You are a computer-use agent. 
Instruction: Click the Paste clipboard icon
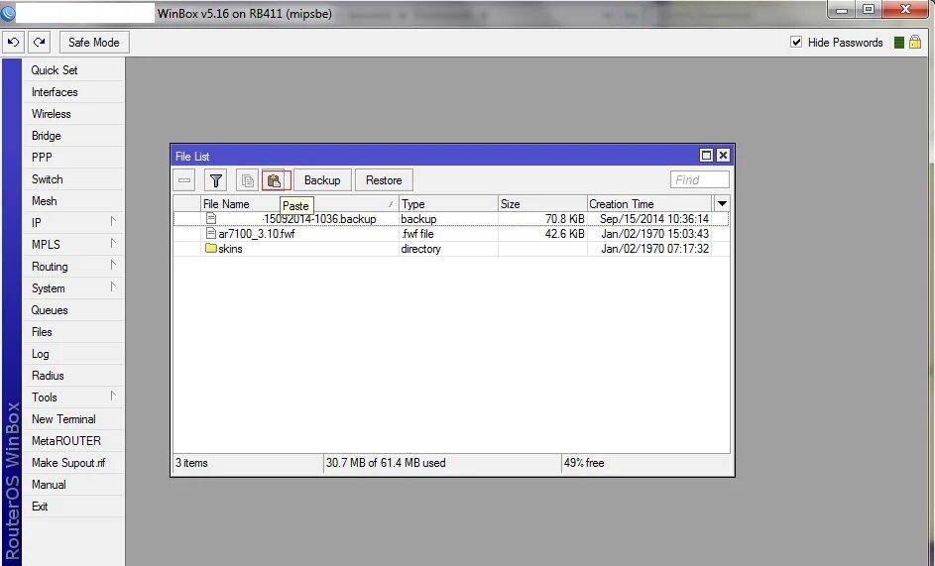[x=275, y=180]
